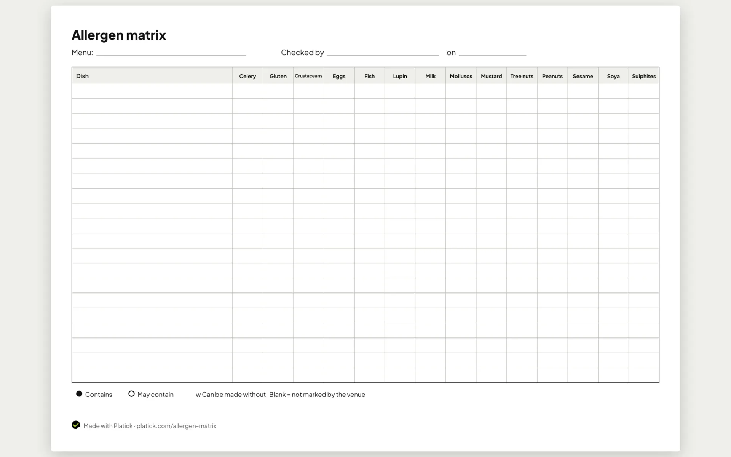
Task: Click the hollow May contain circle
Action: 131,394
